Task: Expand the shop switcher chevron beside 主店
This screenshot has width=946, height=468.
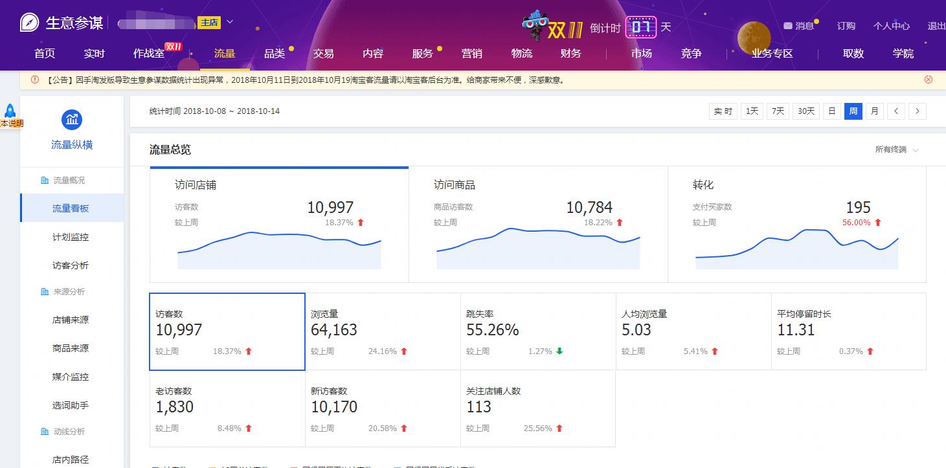Action: tap(230, 23)
